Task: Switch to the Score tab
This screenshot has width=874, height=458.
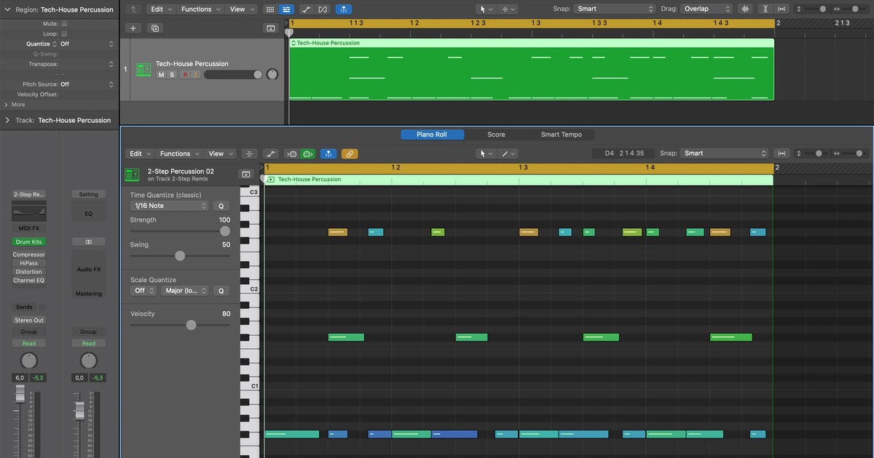Action: pos(496,134)
